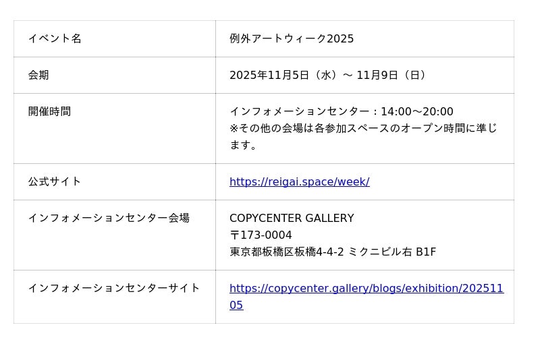Click the COPYCENTER GALLERY venue name
The height and width of the screenshot is (344, 540).
point(292,218)
